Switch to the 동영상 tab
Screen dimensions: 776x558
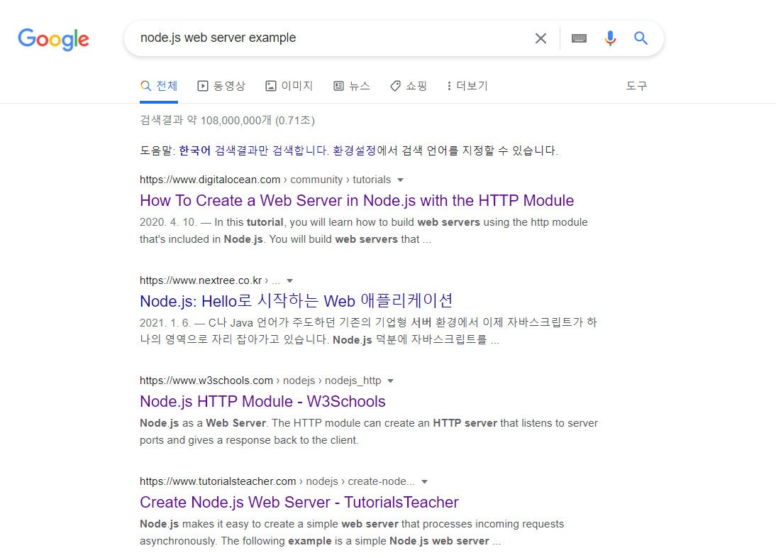pos(221,86)
